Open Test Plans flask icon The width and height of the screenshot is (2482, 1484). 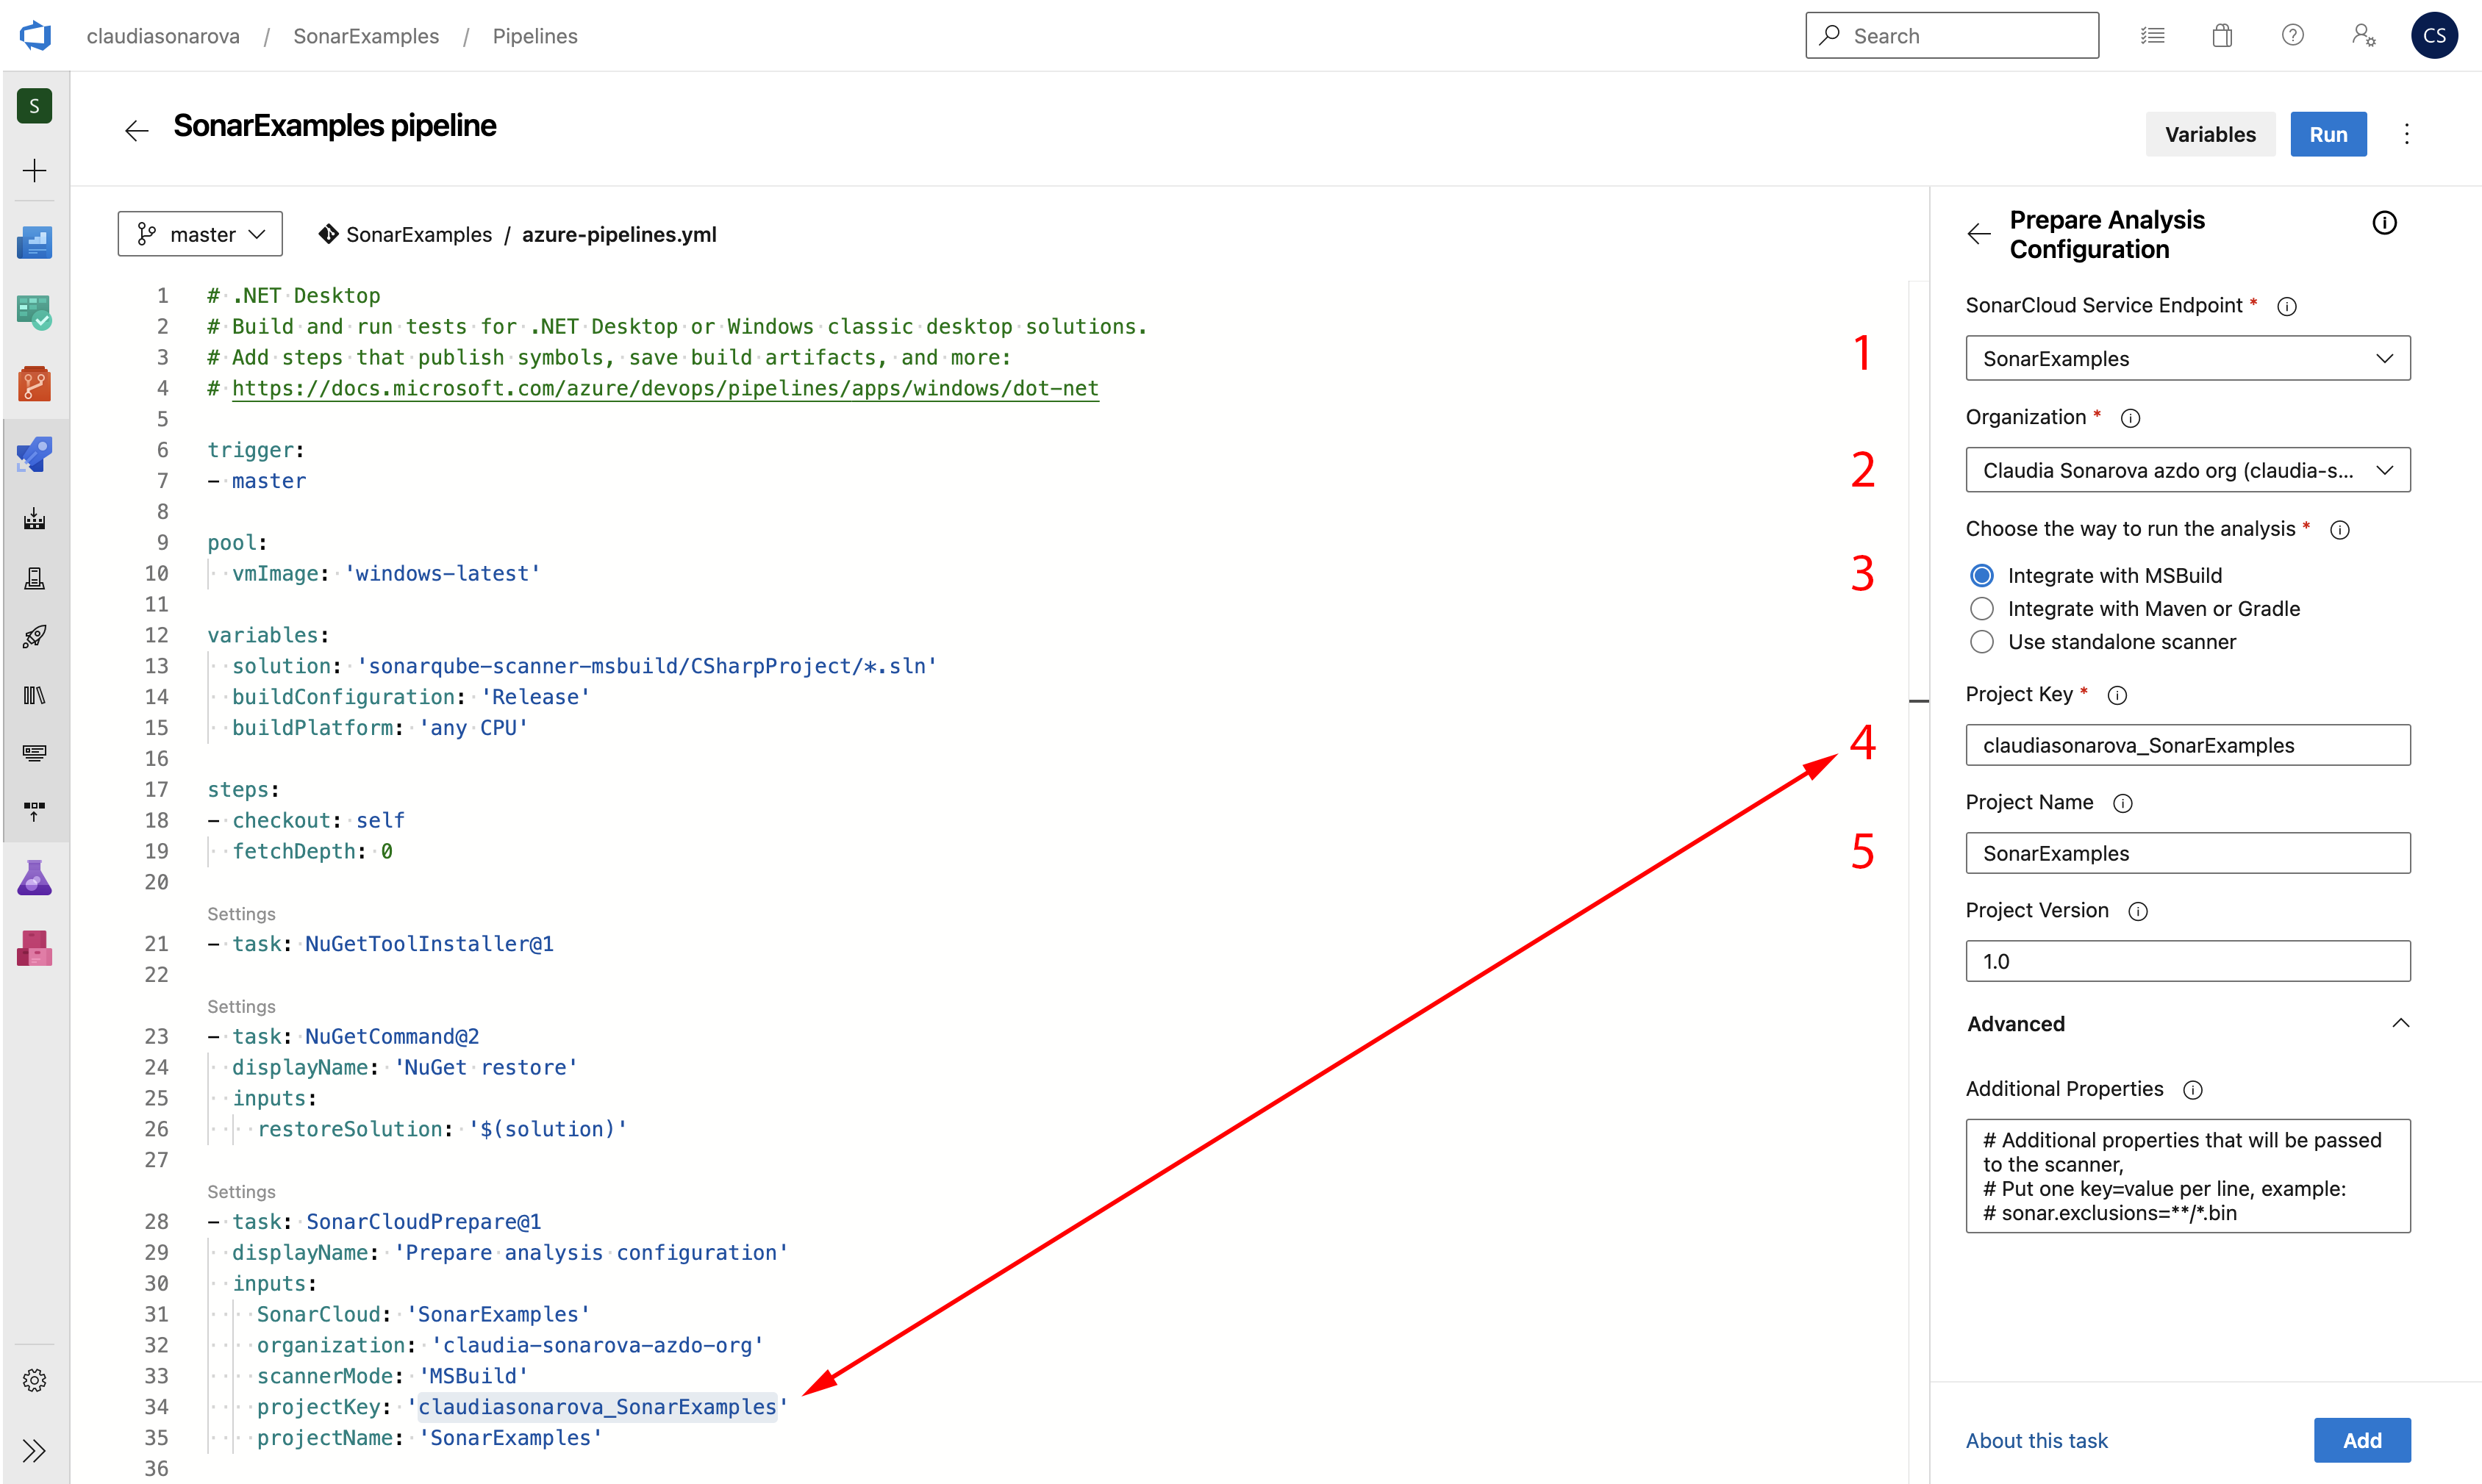[x=35, y=877]
